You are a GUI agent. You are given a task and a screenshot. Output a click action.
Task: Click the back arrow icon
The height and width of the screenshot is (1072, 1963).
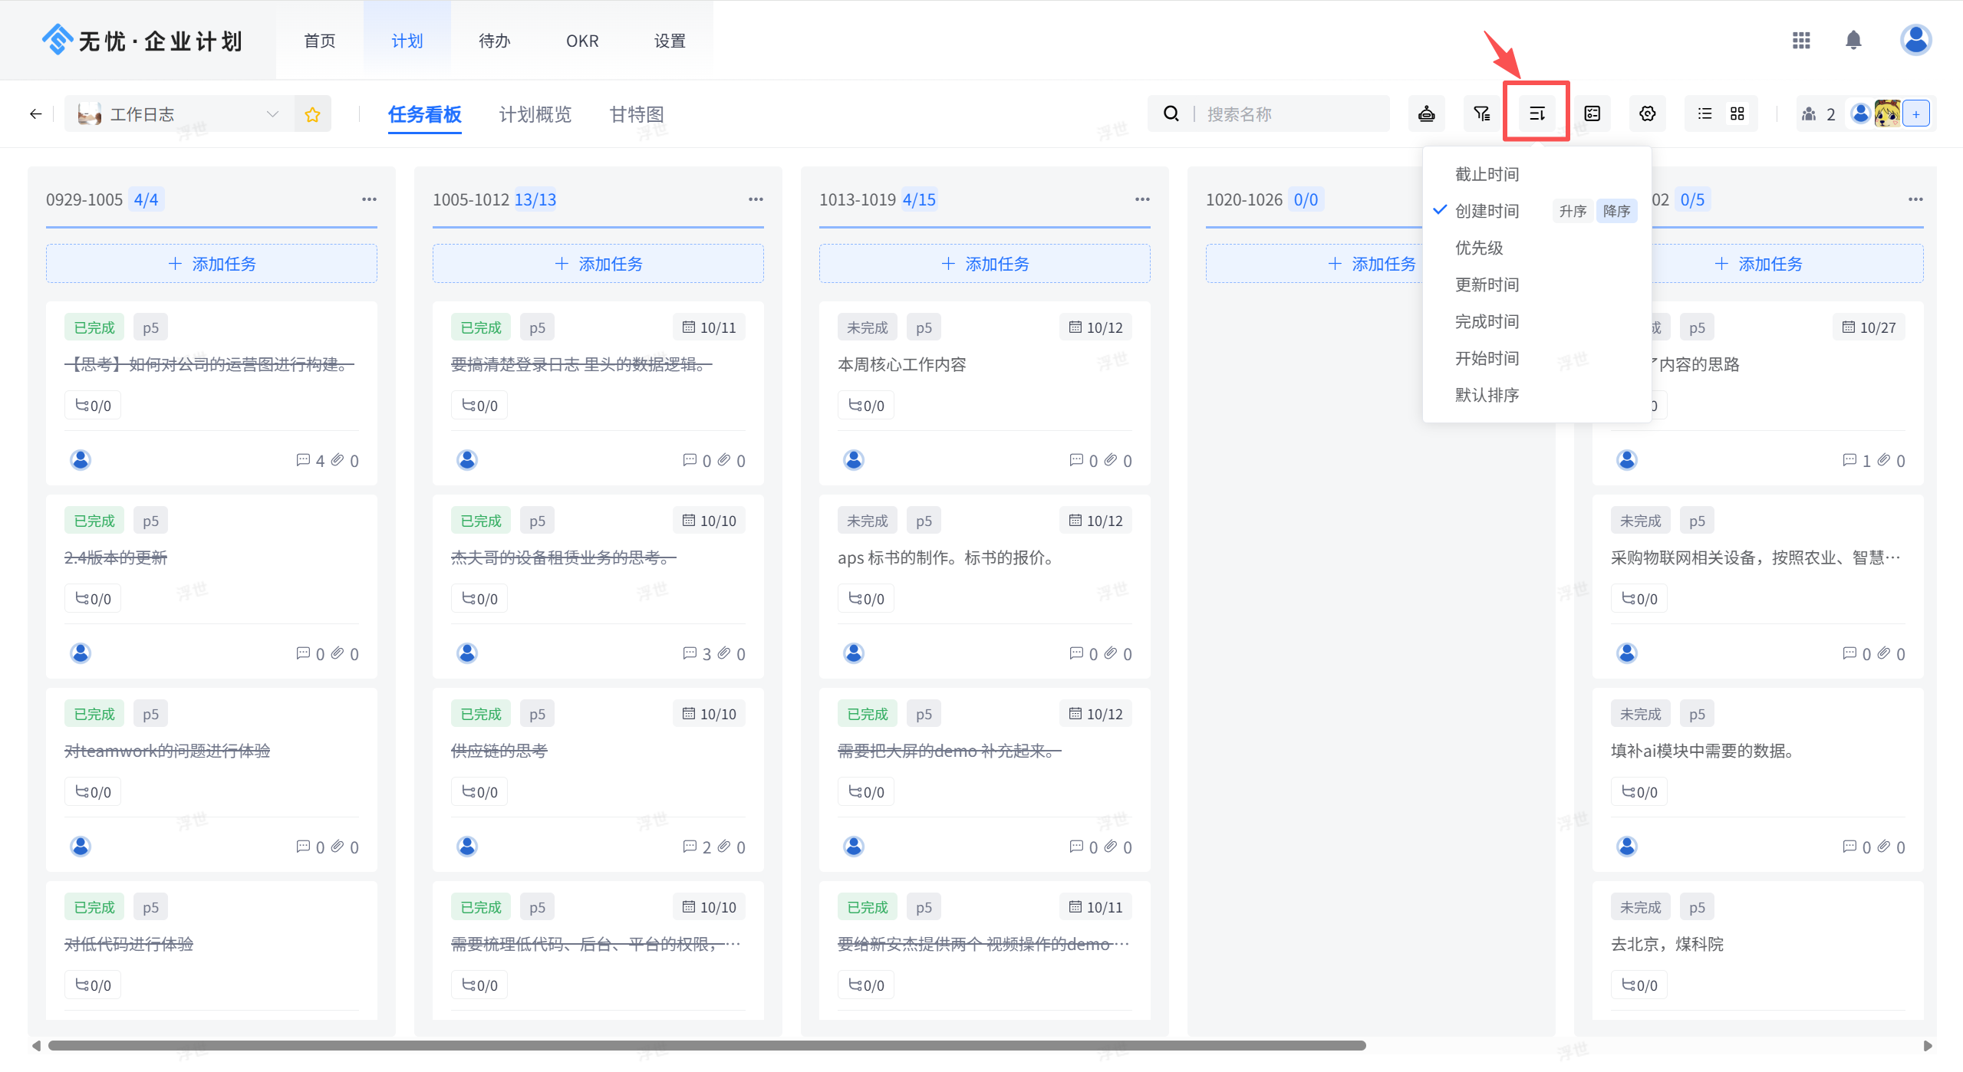tap(35, 114)
